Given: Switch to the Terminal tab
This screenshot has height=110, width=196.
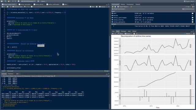Looking at the screenshot, I should point(10,74).
